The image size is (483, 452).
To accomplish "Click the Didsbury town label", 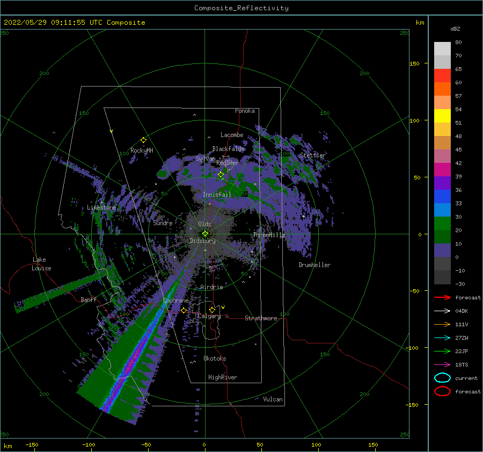I will click(x=202, y=241).
